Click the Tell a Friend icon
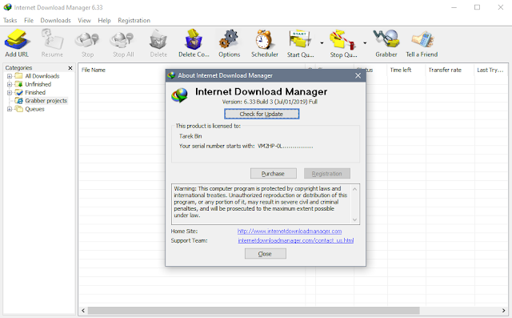Viewport: 512px width, 318px height. click(422, 43)
